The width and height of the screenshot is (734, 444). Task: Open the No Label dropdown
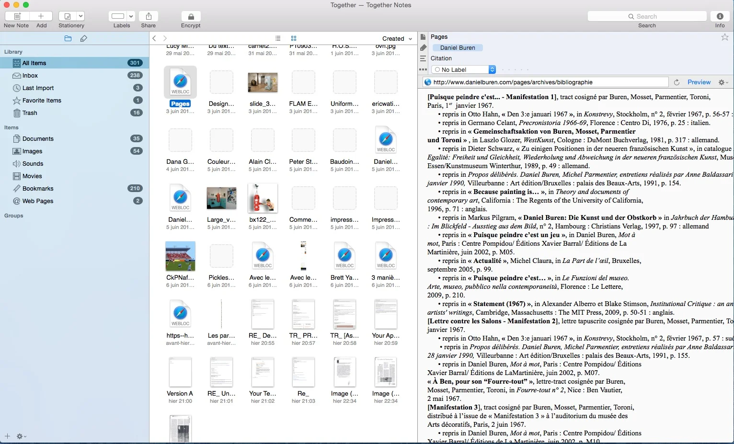[x=463, y=69]
